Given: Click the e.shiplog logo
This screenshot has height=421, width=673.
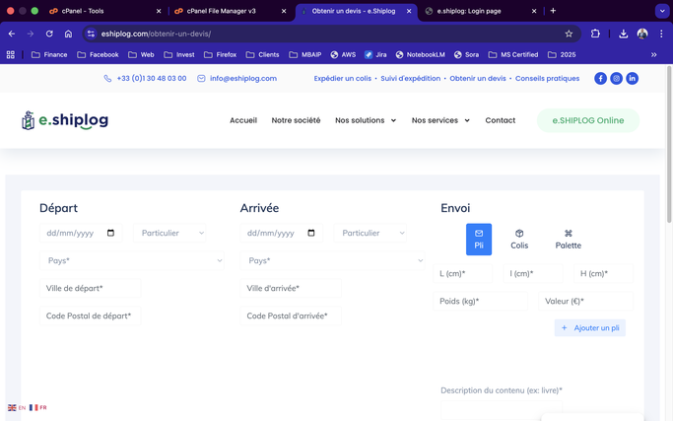Looking at the screenshot, I should (65, 120).
